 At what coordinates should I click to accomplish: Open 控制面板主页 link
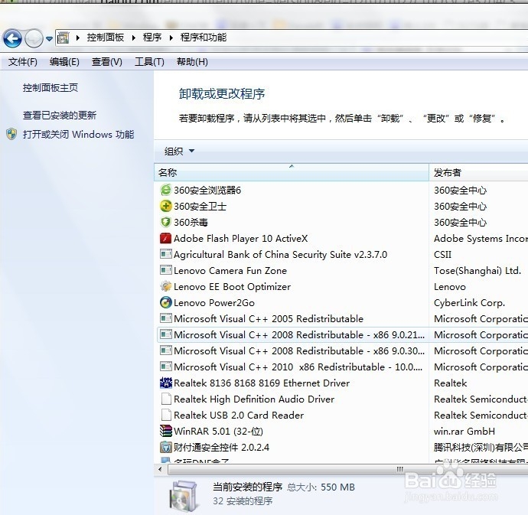click(51, 88)
